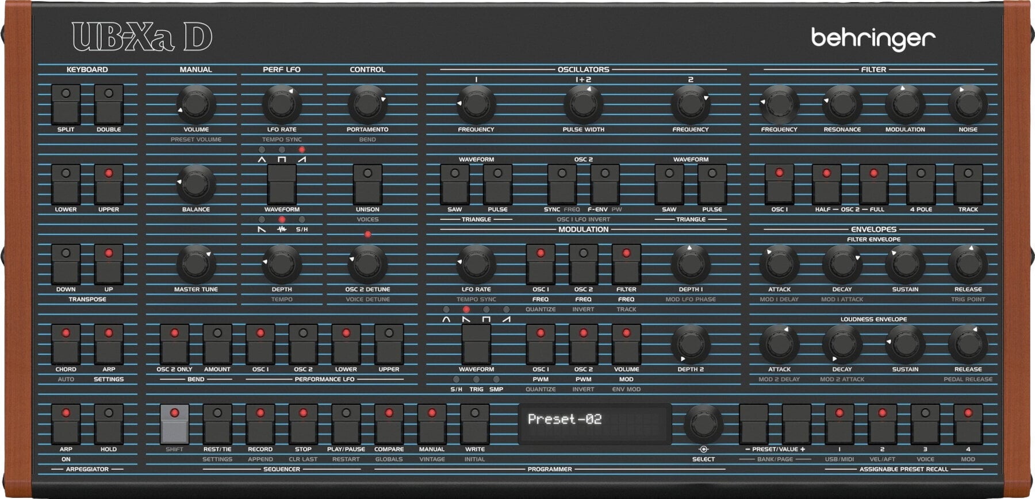
Task: Cycle the modulation WAVEFORM selector button
Action: (x=476, y=345)
